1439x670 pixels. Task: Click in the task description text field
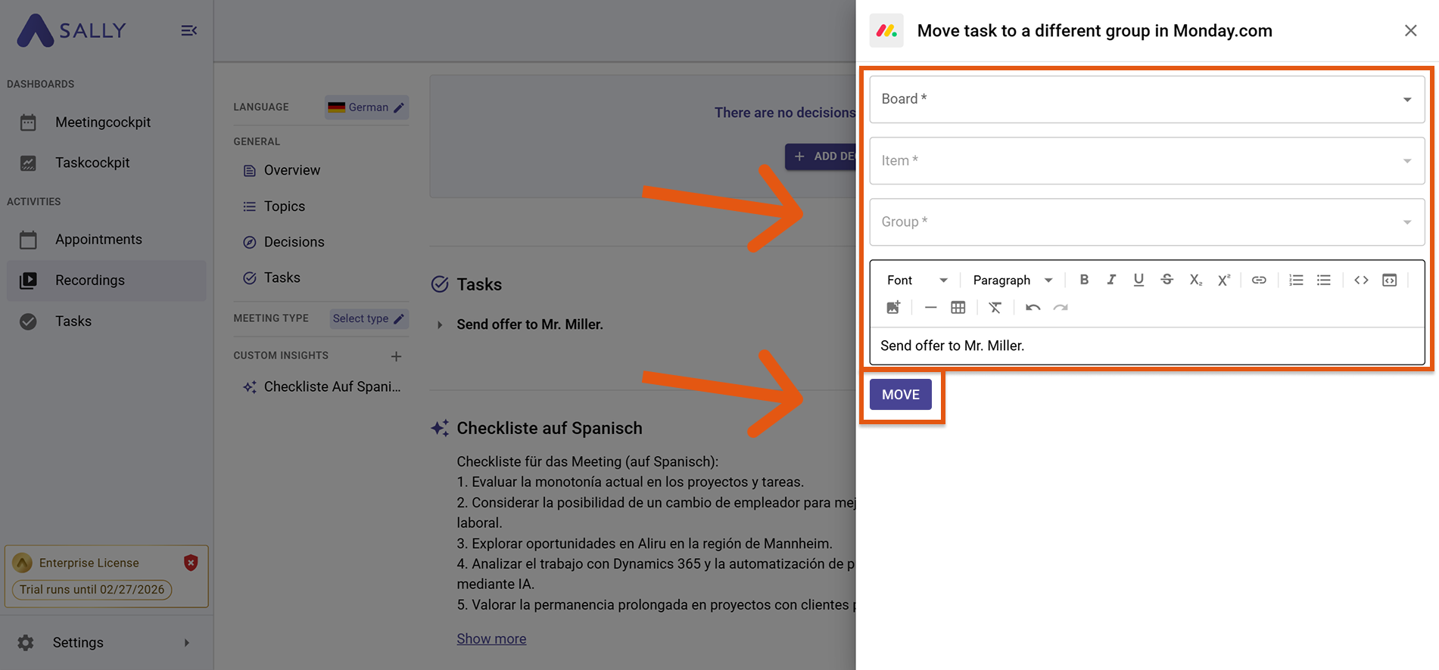pos(1146,346)
